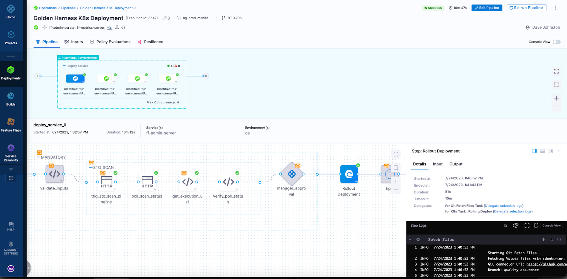Collapse the deploy_service stage group
Viewport: 567px width, 279px height.
click(64, 66)
